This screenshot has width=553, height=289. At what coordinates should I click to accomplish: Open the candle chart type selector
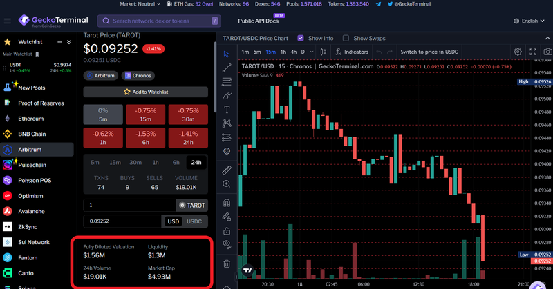click(323, 52)
